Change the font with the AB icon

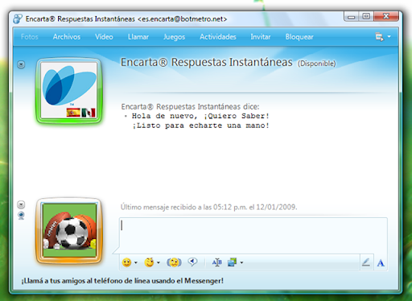point(216,262)
